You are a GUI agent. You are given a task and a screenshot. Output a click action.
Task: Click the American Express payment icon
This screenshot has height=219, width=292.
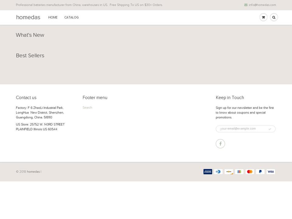[x=208, y=172]
